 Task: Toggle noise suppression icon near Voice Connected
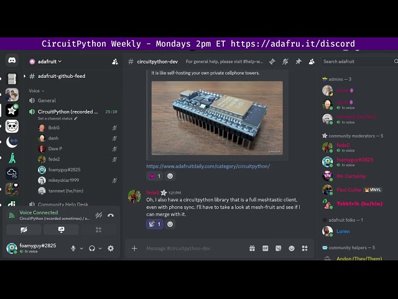click(x=99, y=216)
